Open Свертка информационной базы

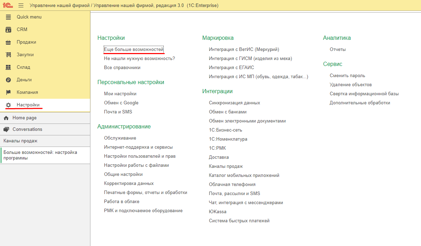(x=364, y=94)
